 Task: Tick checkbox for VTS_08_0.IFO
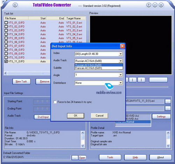(x=6, y=50)
